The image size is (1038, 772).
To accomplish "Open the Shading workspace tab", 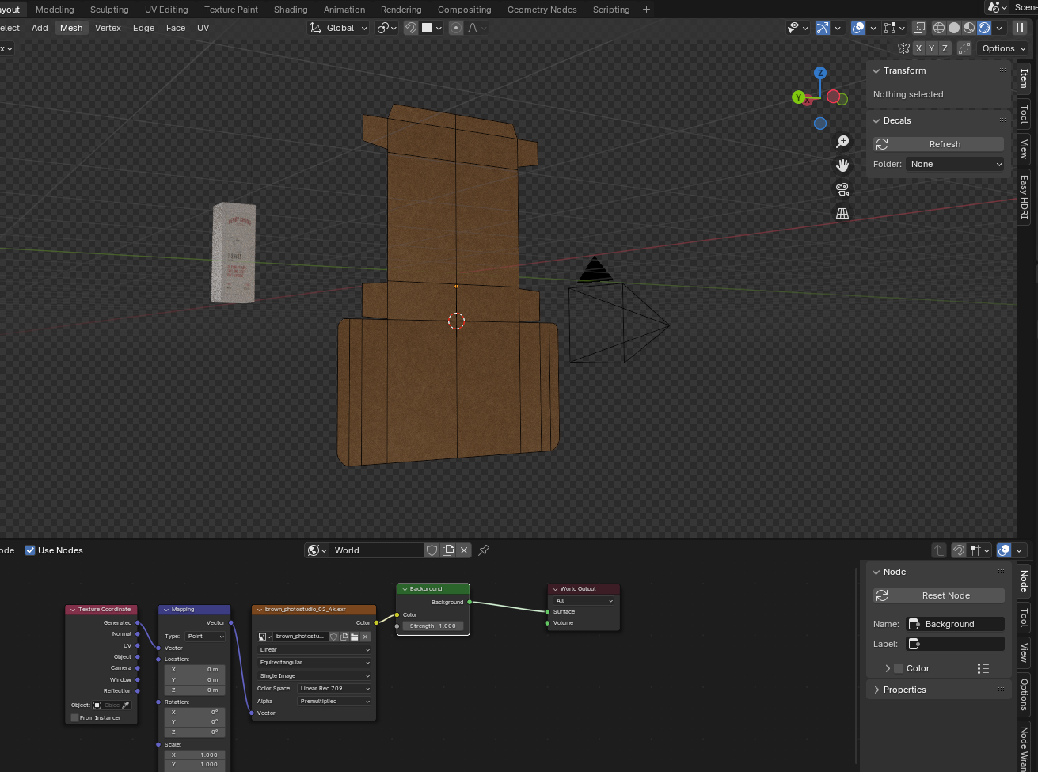I will pos(291,10).
